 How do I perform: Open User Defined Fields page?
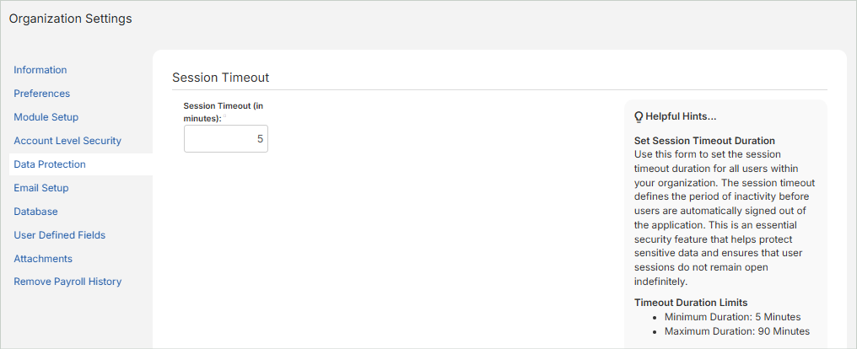(60, 235)
